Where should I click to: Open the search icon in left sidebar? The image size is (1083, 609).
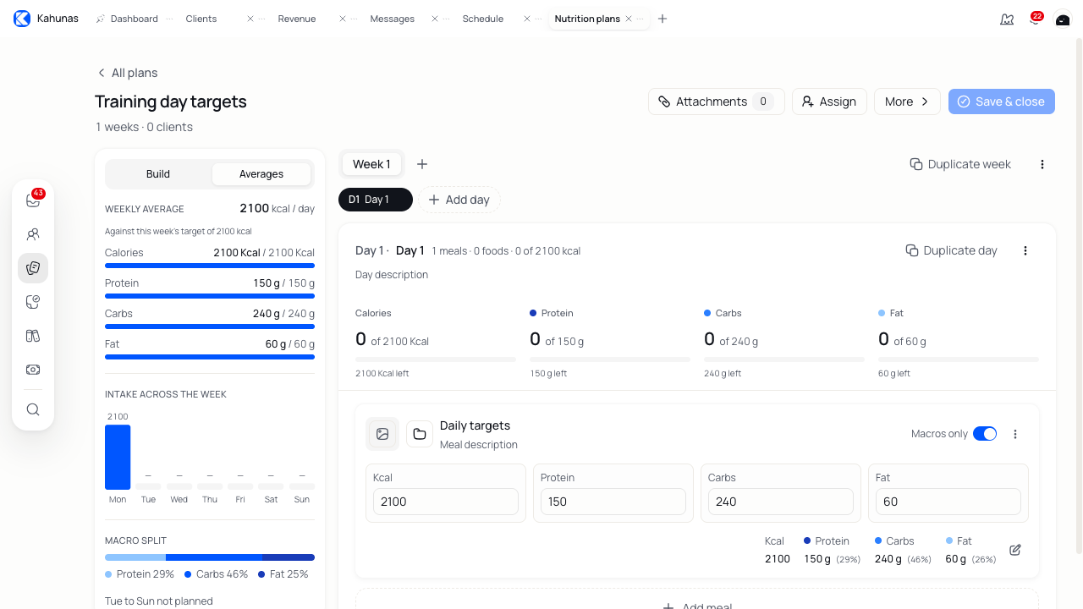[33, 409]
